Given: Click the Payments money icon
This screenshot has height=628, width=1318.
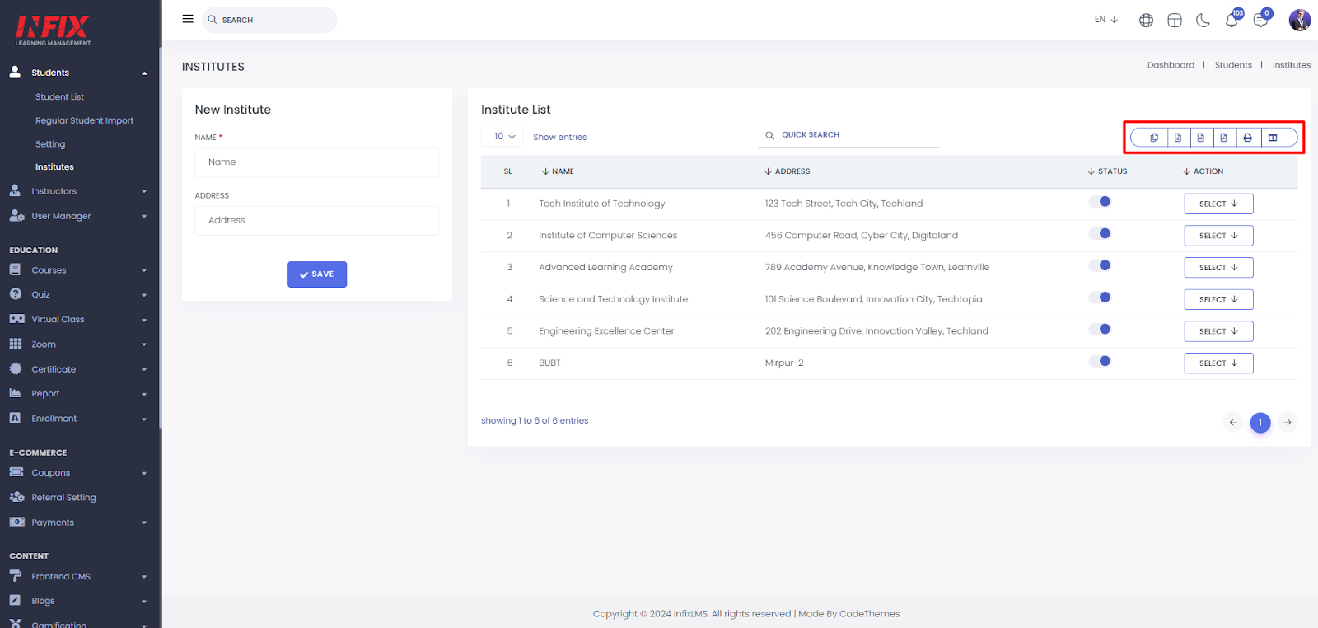Looking at the screenshot, I should pos(16,522).
